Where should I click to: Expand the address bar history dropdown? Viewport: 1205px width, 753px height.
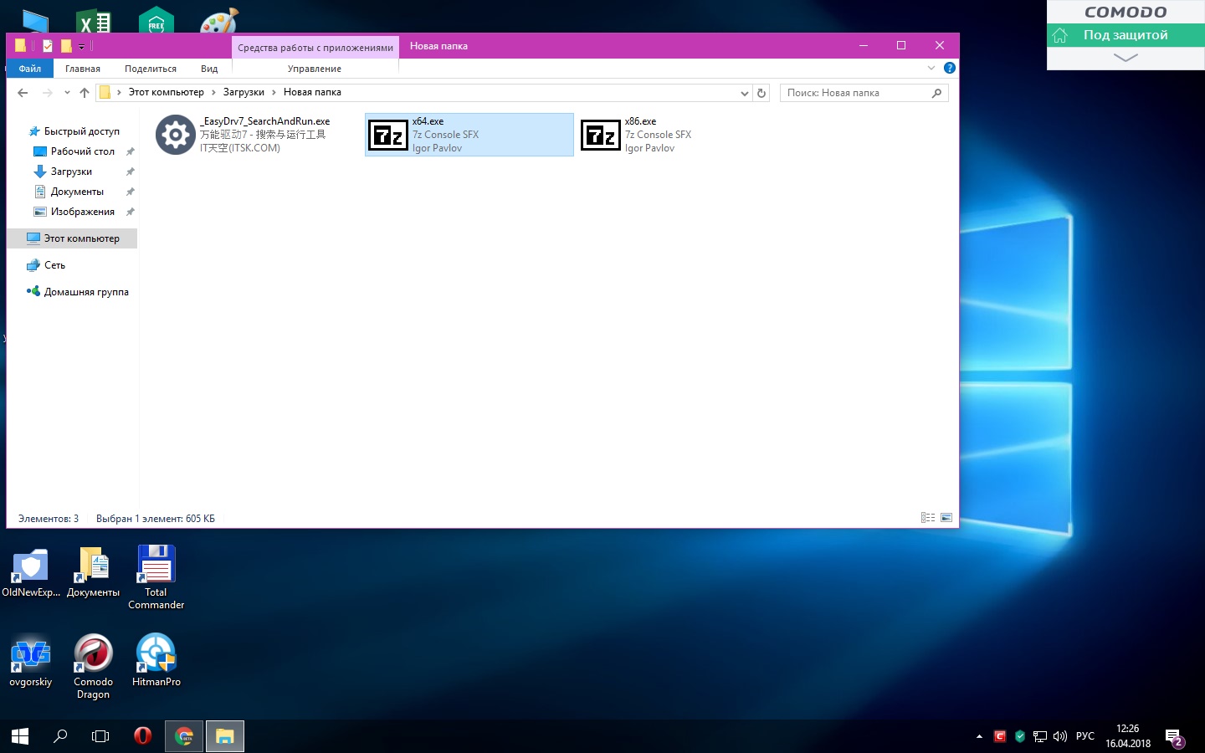pos(744,93)
